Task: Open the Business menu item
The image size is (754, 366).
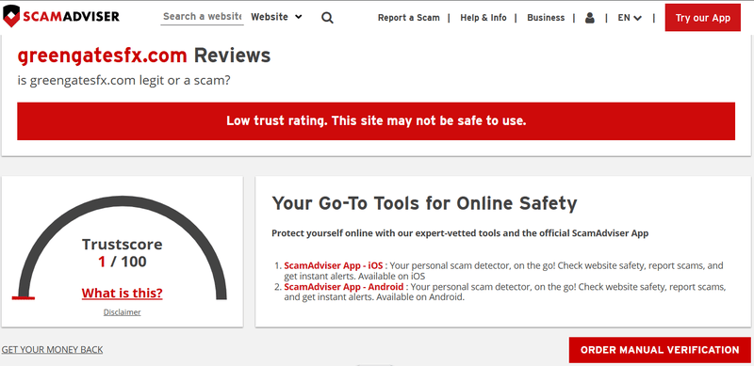Action: [546, 18]
